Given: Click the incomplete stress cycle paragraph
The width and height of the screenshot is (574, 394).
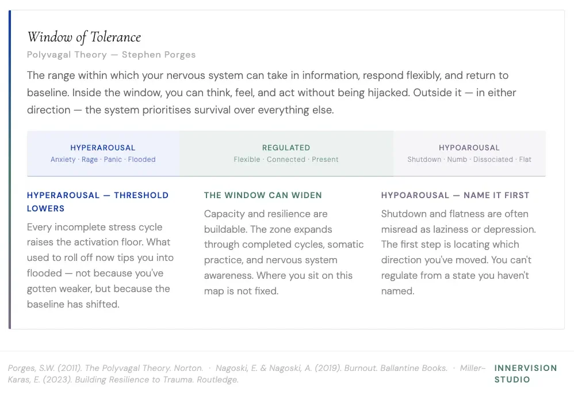Looking at the screenshot, I should tap(100, 266).
